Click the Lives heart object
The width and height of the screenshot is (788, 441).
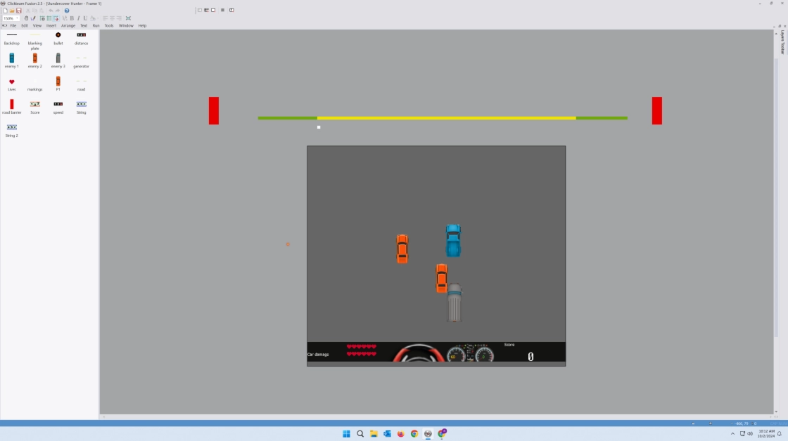[11, 81]
